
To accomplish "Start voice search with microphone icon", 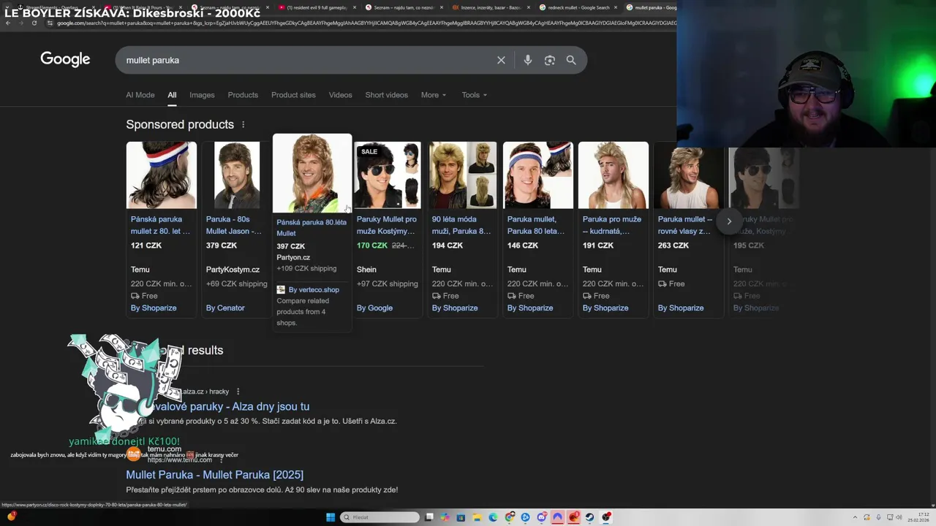I will [x=527, y=60].
